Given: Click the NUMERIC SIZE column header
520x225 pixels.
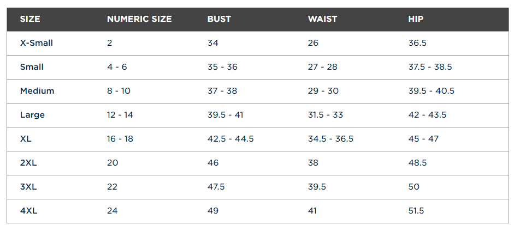Looking at the screenshot, I should click(139, 19).
